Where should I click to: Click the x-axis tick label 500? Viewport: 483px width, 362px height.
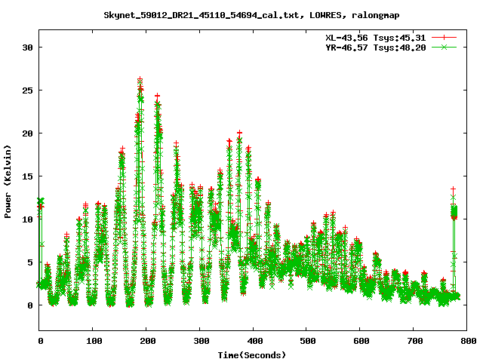(x=308, y=341)
